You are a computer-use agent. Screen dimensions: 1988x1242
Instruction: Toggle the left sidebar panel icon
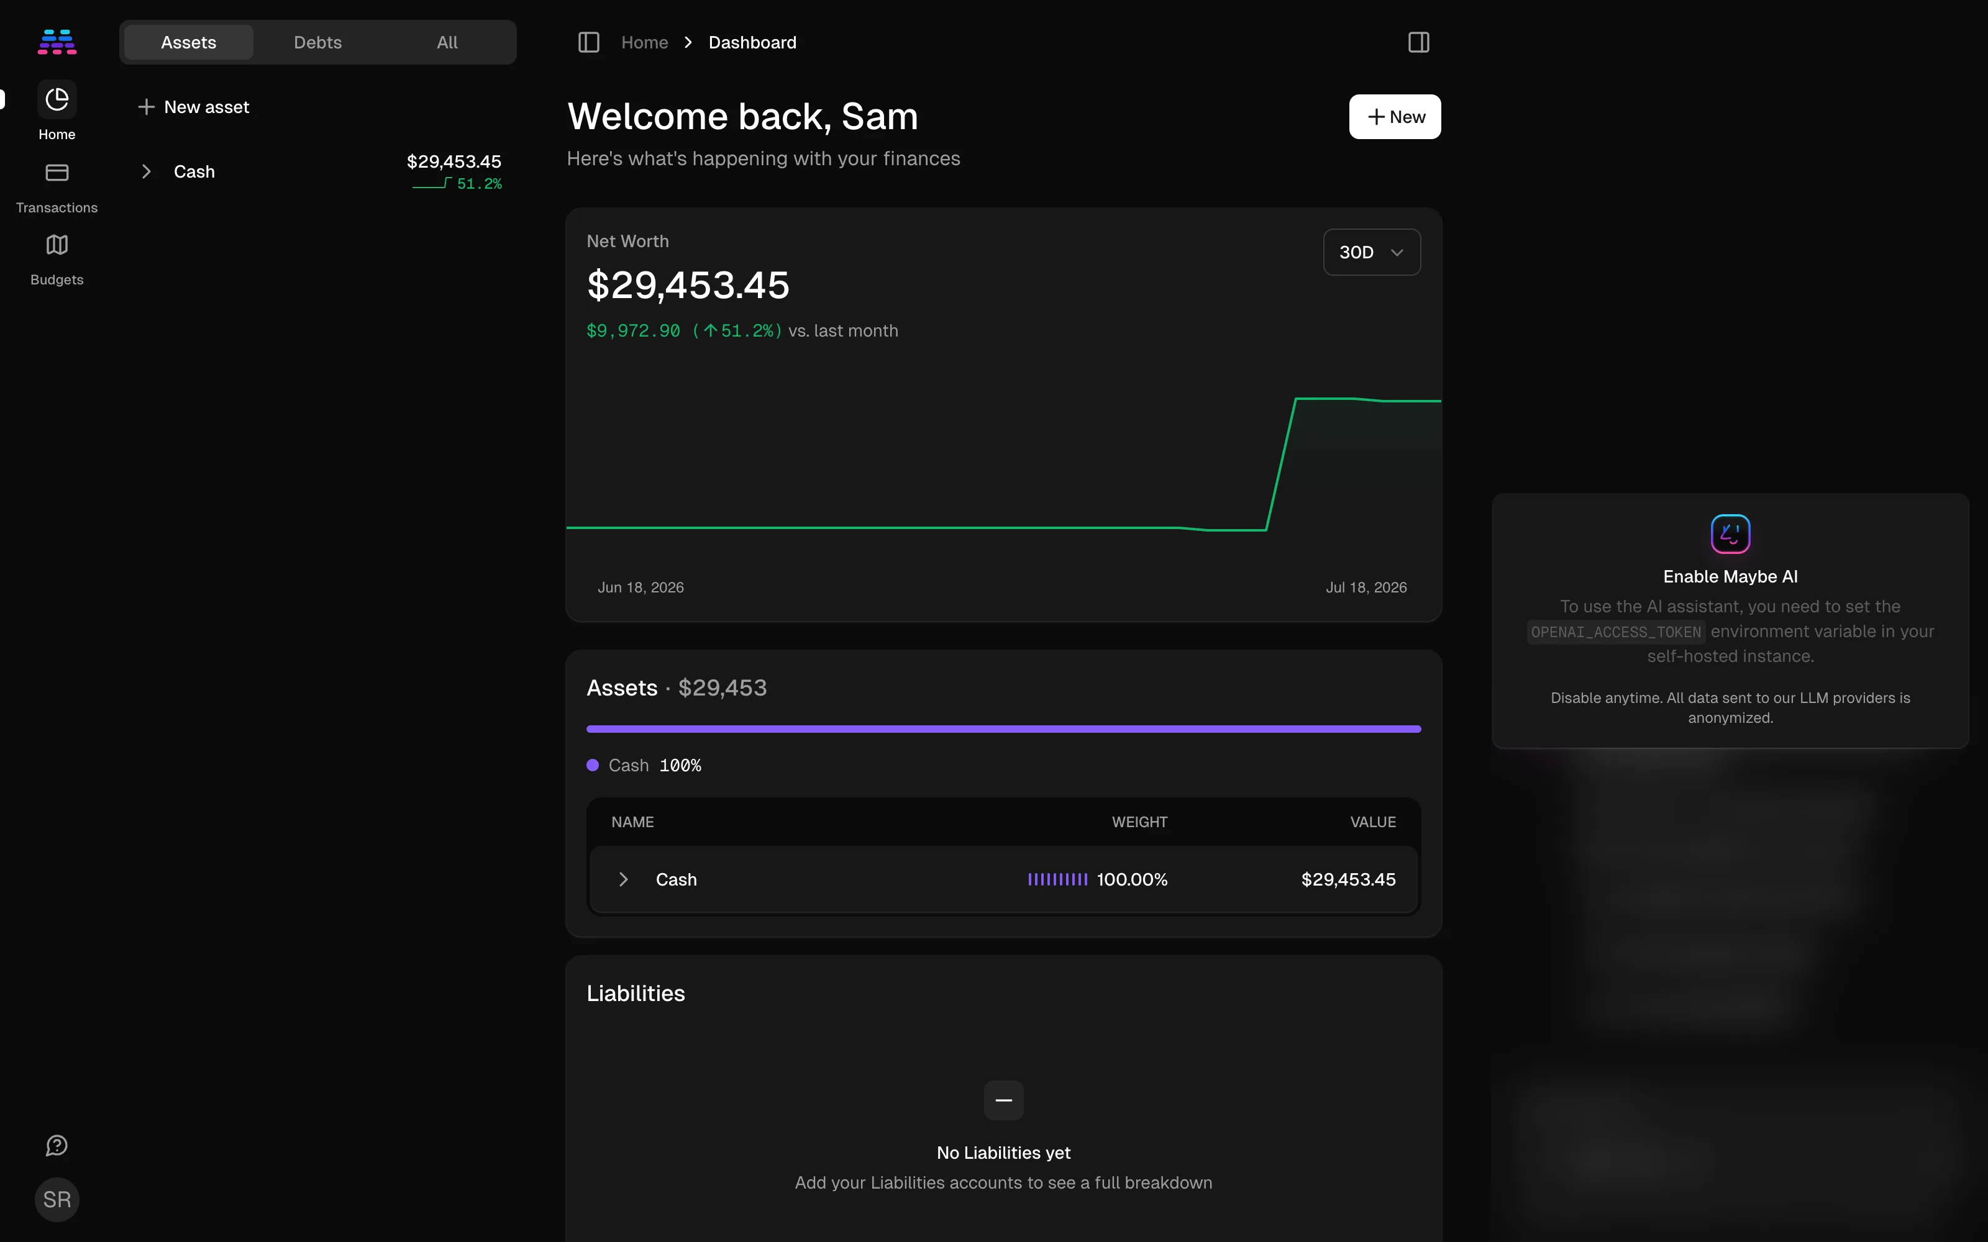point(589,42)
